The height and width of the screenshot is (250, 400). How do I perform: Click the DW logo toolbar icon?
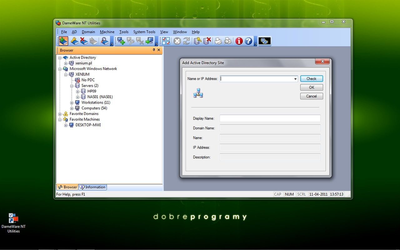click(x=264, y=41)
